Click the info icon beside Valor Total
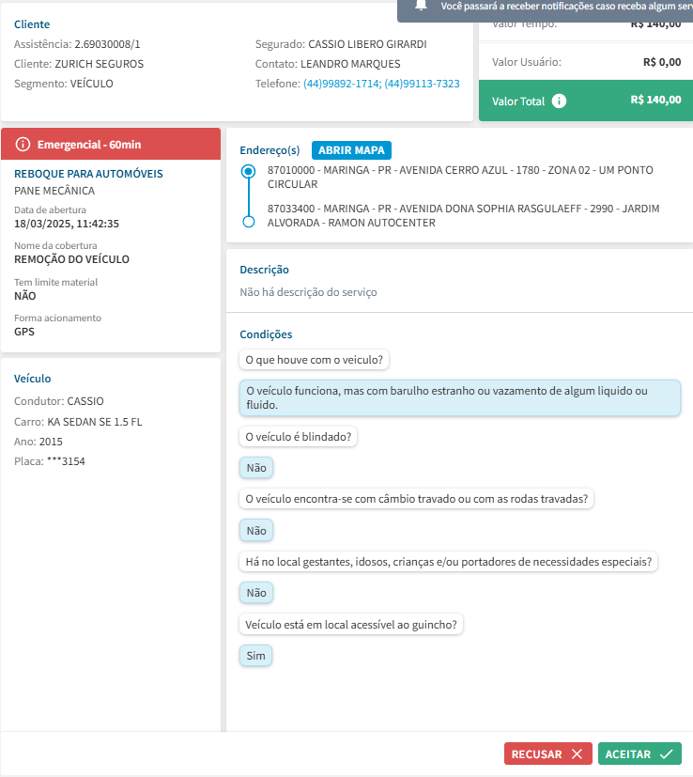Screen dimensions: 693x777 (x=560, y=101)
